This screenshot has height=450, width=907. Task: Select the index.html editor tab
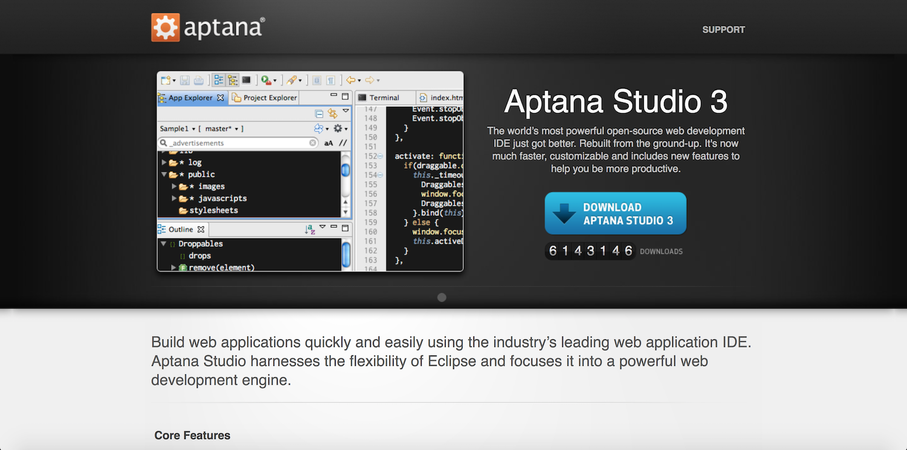pyautogui.click(x=440, y=97)
